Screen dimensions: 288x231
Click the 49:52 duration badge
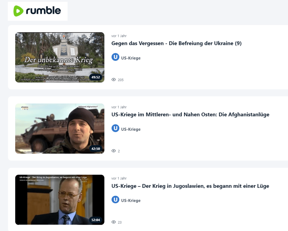coord(96,77)
